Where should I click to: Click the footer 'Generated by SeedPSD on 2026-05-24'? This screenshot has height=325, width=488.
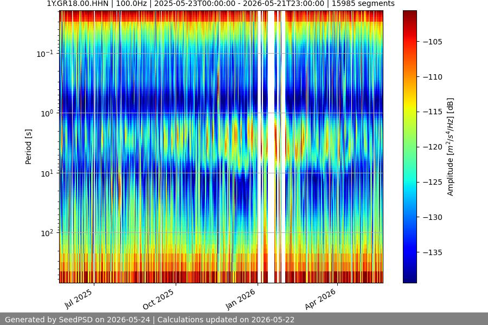[78, 320]
